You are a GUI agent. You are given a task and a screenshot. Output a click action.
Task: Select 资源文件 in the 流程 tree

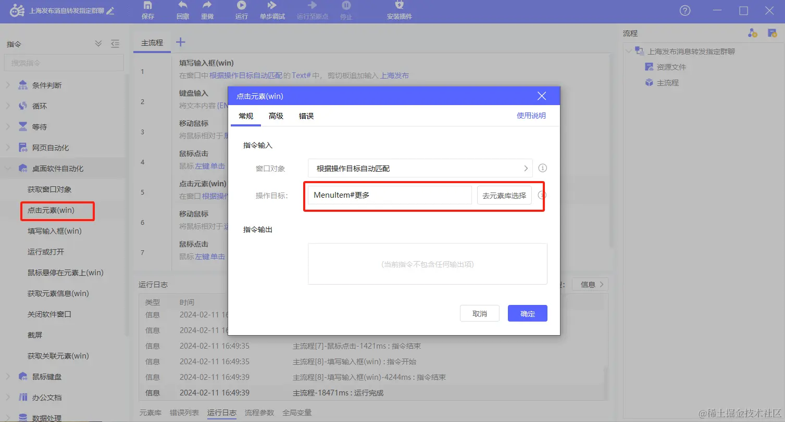671,67
